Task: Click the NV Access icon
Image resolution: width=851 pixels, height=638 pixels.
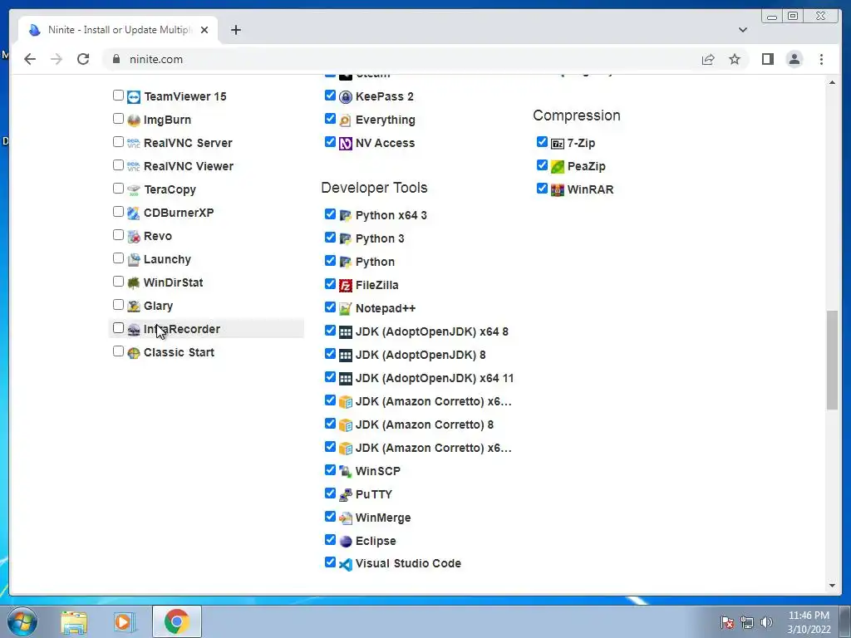Action: tap(346, 144)
